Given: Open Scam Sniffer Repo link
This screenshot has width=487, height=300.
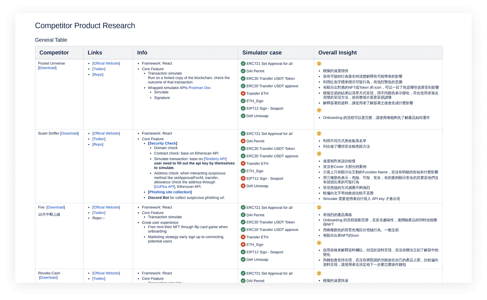Looking at the screenshot, I should pos(98,145).
